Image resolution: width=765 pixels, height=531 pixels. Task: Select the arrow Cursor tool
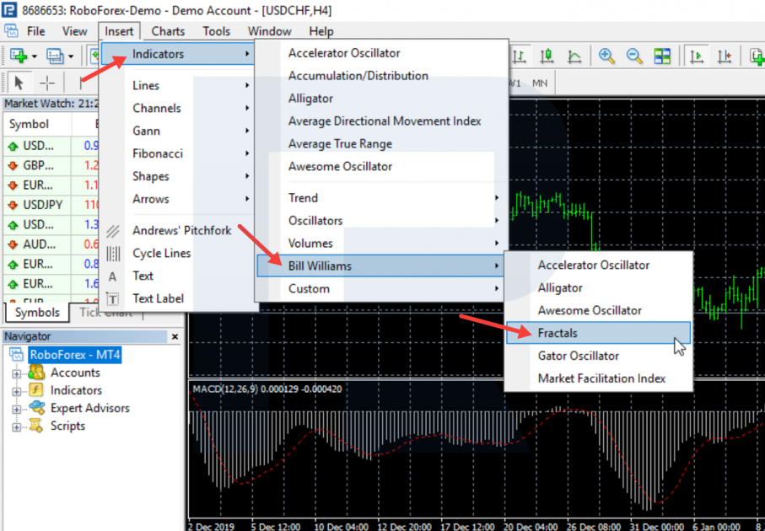point(19,83)
